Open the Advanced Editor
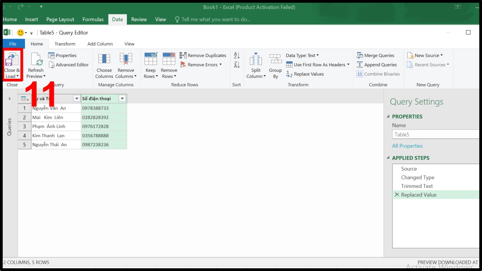 68,65
